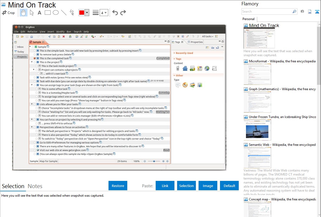321x217 pixels.
Task: Switch to 'Map for Sample' tab
Action: pyautogui.click(x=48, y=161)
